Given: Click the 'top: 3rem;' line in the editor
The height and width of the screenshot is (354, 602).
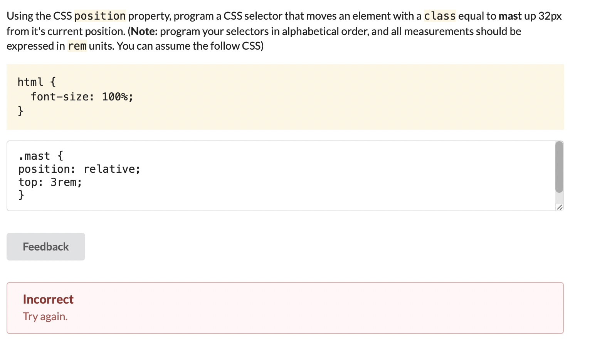Looking at the screenshot, I should click(x=49, y=182).
